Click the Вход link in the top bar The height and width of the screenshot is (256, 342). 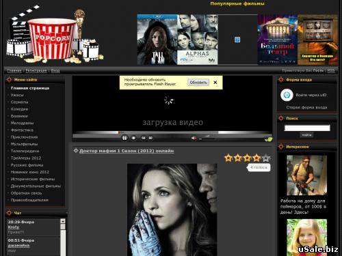pos(55,70)
